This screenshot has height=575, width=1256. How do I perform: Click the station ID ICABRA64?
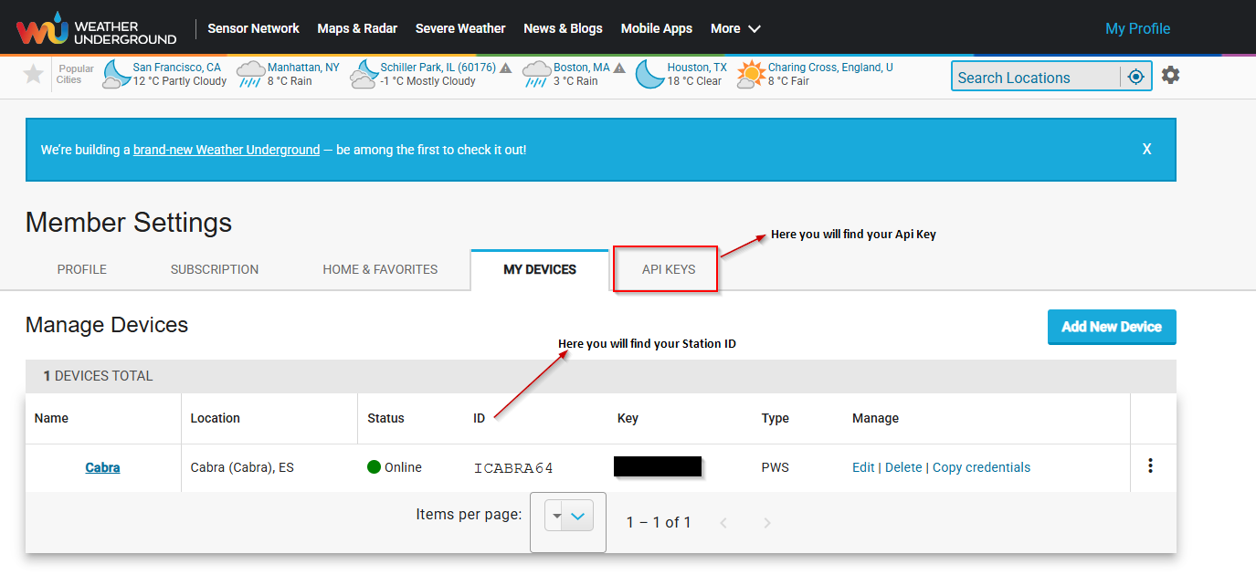(x=513, y=468)
